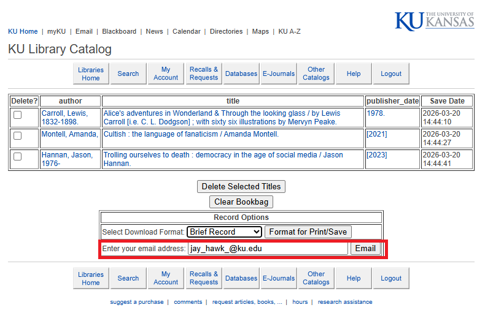
Task: Click into the email address field
Action: [268, 249]
